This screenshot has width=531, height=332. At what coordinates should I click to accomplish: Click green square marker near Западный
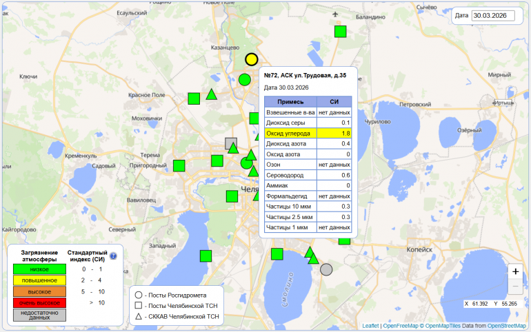pyautogui.click(x=206, y=256)
